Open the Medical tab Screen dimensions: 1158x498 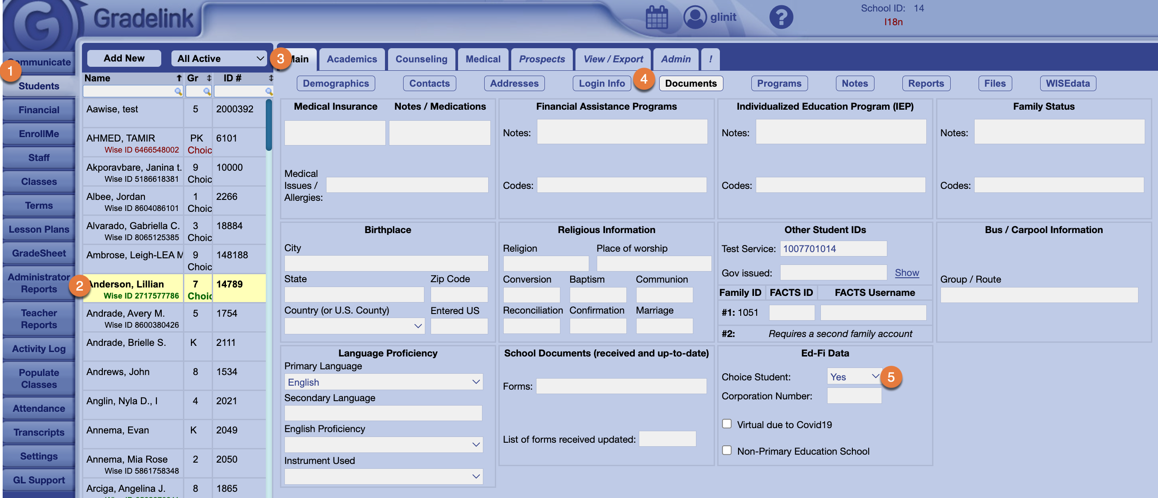pos(483,59)
